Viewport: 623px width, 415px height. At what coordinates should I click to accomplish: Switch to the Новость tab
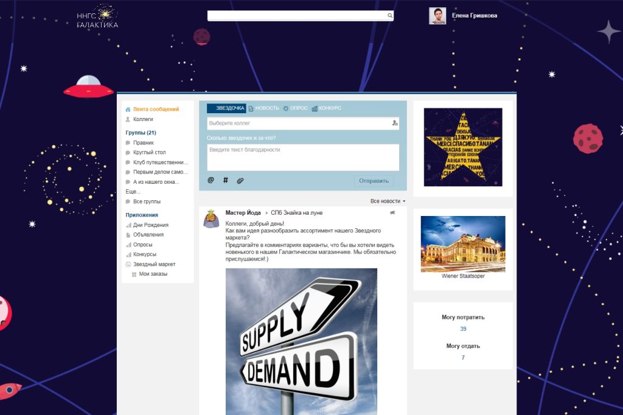tap(263, 108)
